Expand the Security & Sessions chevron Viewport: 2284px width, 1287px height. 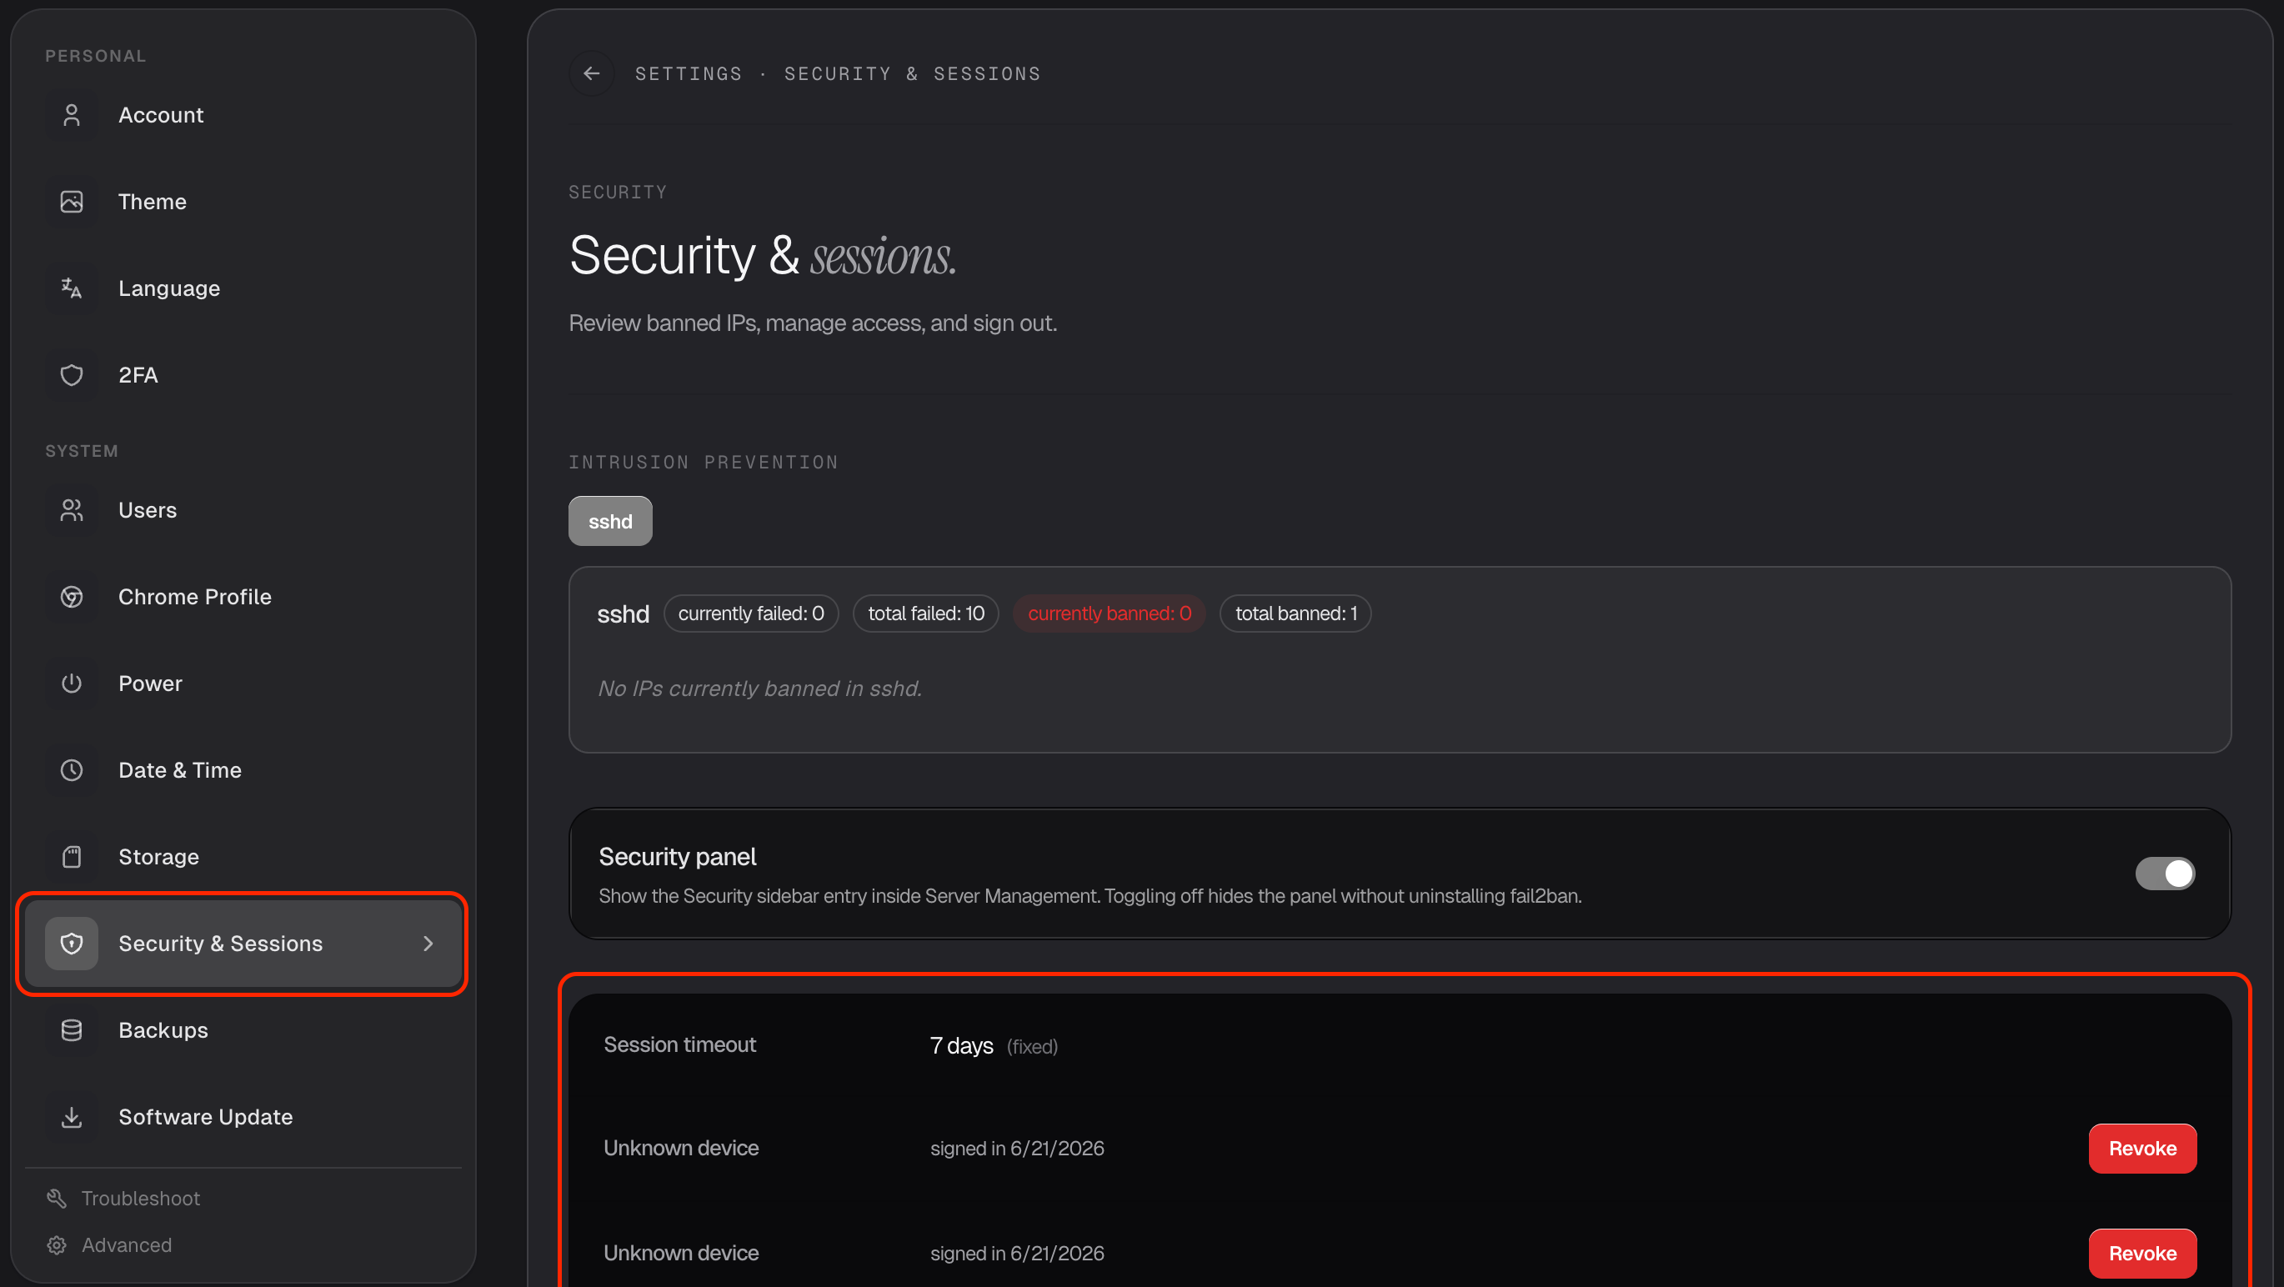(428, 944)
